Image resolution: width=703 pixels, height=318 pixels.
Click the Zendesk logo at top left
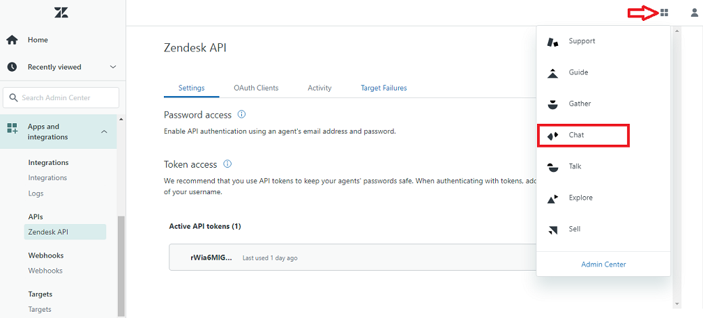61,13
